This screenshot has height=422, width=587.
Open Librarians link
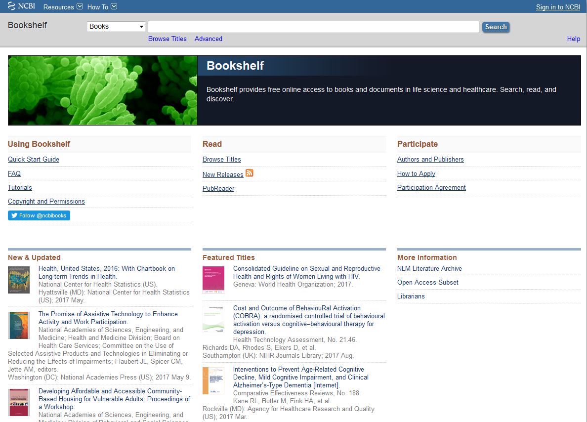point(411,296)
